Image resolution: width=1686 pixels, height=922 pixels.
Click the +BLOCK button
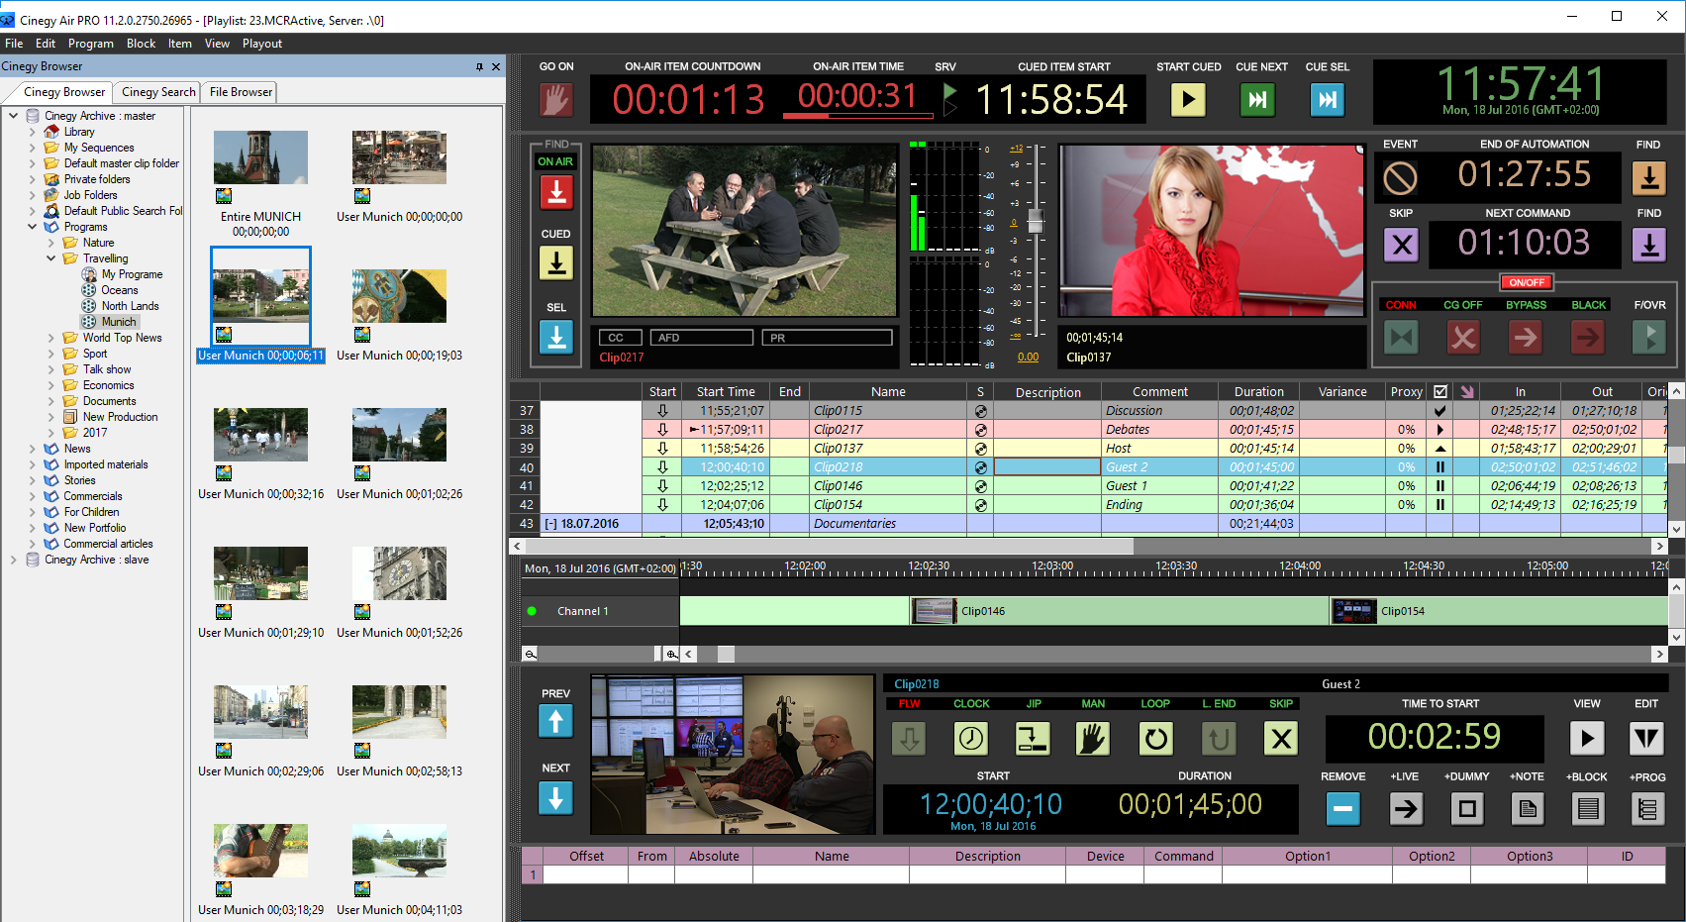tap(1588, 809)
